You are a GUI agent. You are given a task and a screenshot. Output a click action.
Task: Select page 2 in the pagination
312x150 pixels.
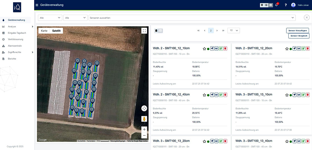[211, 31]
